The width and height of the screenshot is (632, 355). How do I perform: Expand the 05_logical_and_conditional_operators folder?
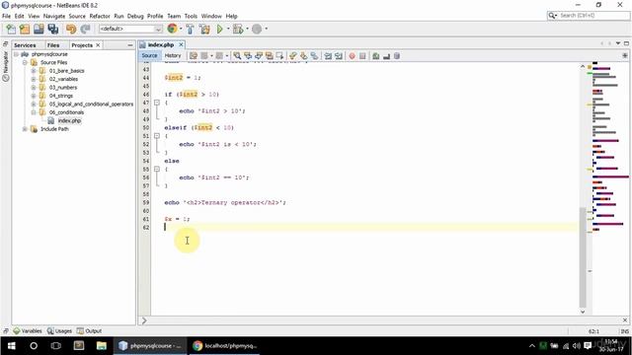(x=34, y=105)
